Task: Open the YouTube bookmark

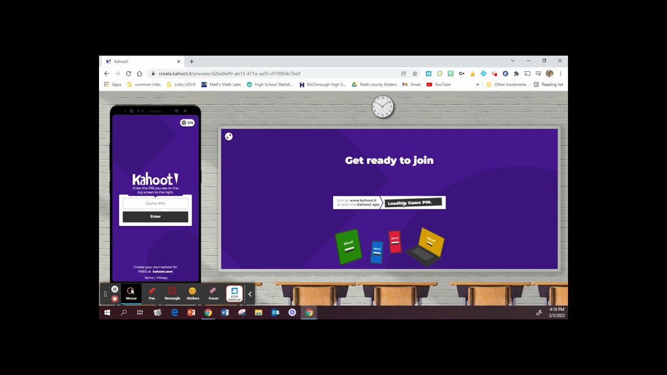Action: (438, 84)
